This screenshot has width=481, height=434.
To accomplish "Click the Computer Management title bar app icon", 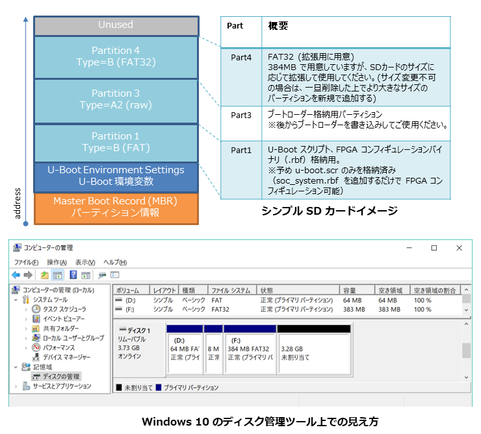I will [x=17, y=248].
